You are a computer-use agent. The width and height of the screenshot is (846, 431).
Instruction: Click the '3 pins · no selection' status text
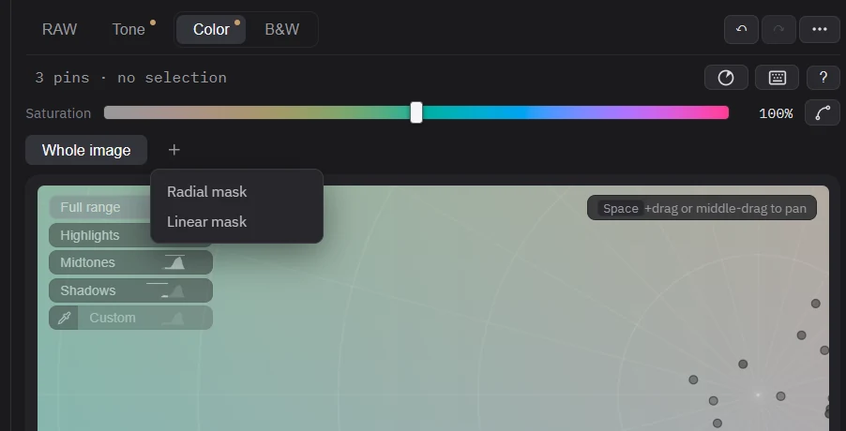130,78
